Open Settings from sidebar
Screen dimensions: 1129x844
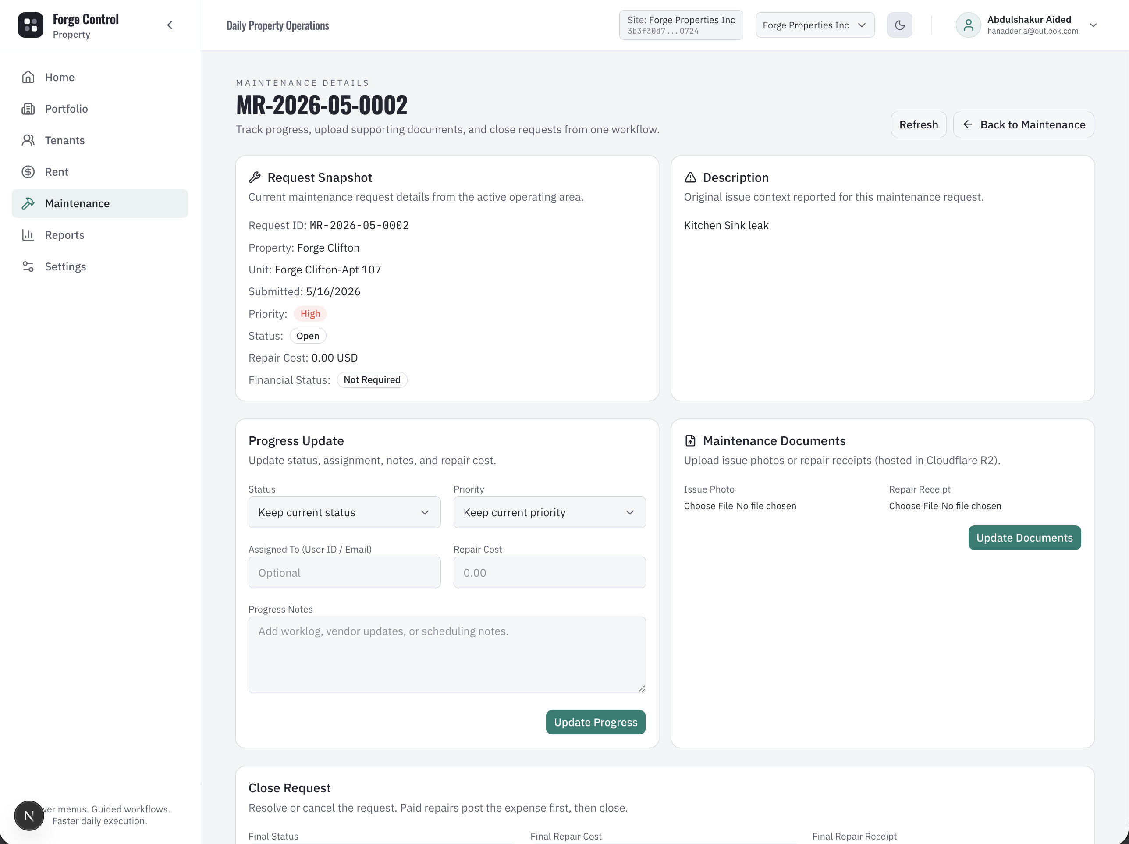100,266
